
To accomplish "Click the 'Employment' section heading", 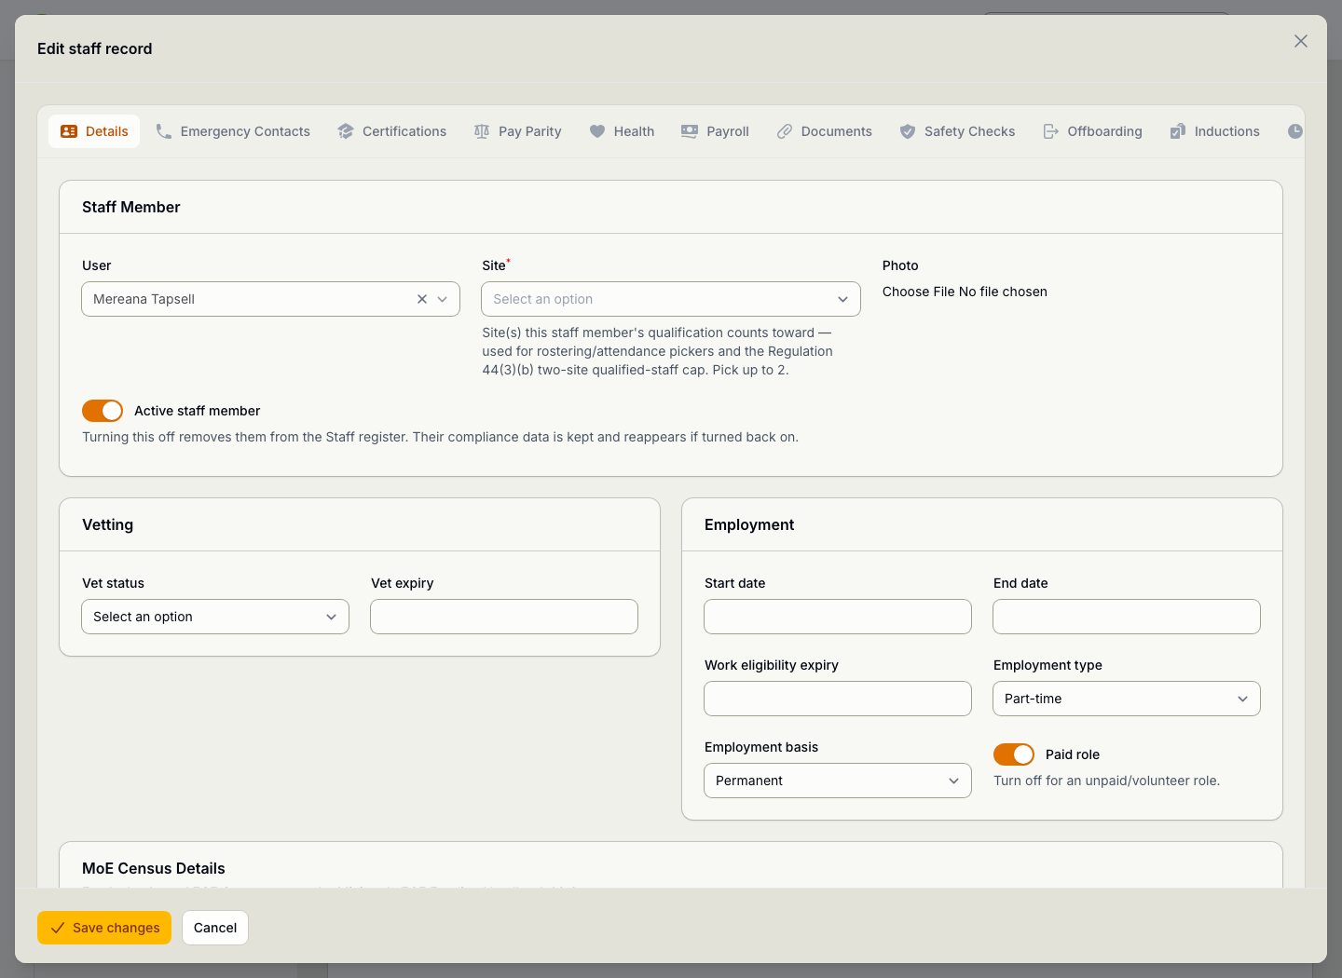I will pos(749,524).
